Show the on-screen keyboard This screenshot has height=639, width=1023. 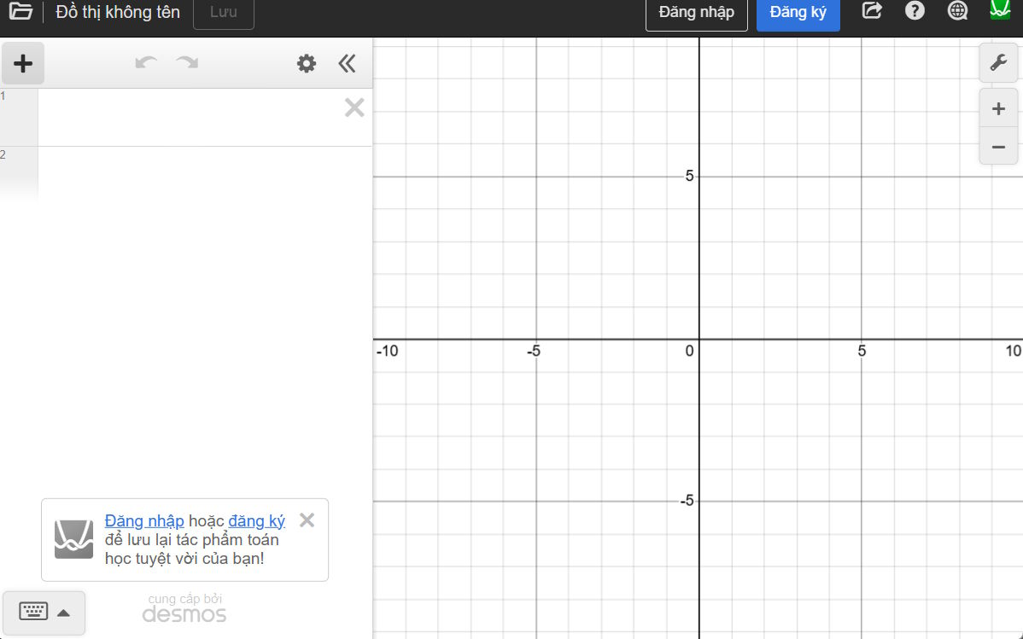point(32,613)
